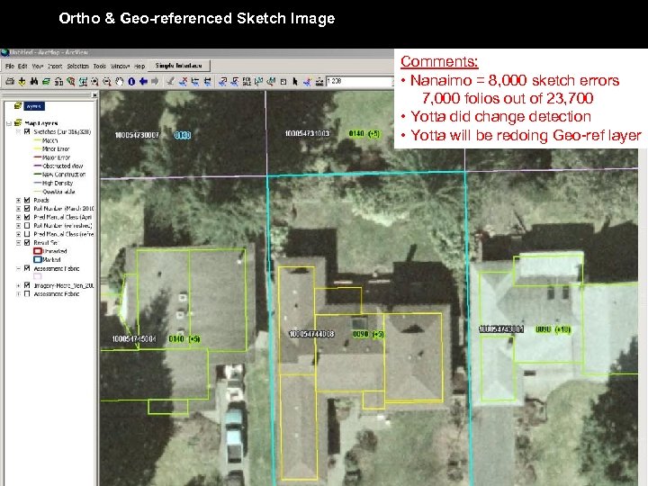Click the lilac Assessment Fabric swatch
This screenshot has width=648, height=486.
coord(38,276)
